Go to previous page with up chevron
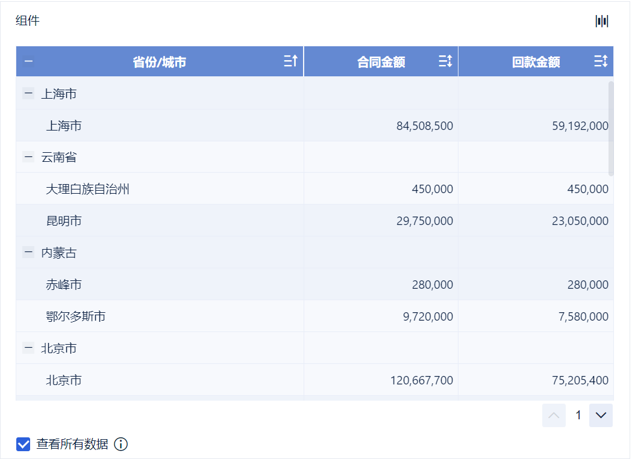 click(x=554, y=415)
